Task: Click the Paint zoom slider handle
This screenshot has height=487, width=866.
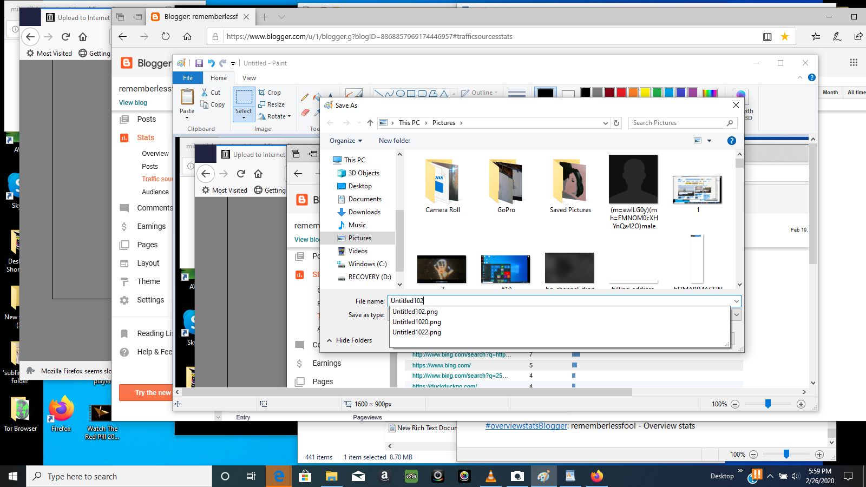Action: click(768, 404)
